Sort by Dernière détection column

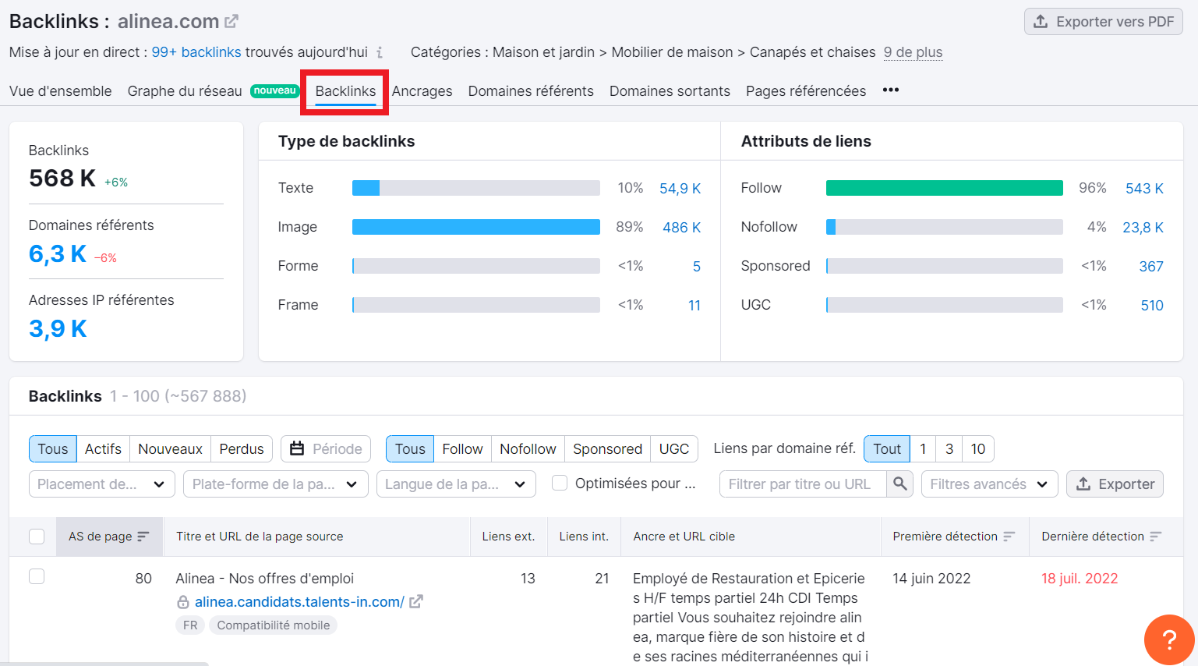1101,537
